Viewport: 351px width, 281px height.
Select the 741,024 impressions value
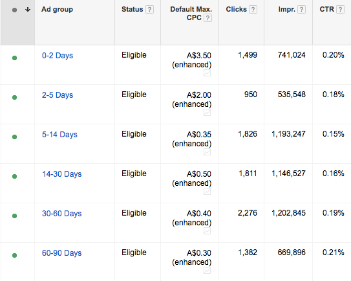pyautogui.click(x=292, y=55)
